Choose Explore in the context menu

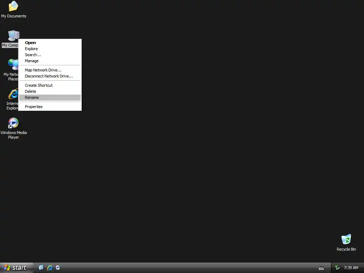click(x=50, y=49)
